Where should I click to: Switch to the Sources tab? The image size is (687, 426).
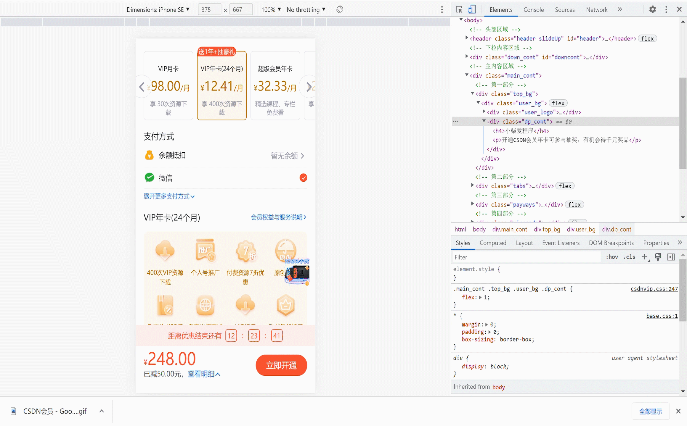(565, 9)
